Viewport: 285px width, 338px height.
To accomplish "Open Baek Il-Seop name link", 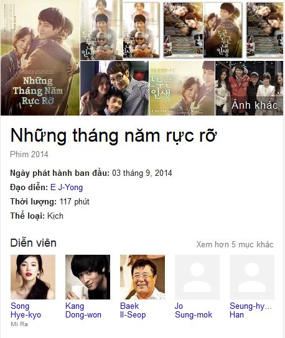I will tap(133, 311).
